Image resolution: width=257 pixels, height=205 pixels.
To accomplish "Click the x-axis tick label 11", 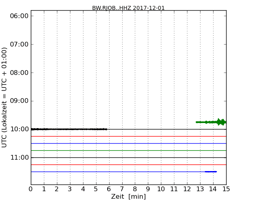I will click(174, 189).
